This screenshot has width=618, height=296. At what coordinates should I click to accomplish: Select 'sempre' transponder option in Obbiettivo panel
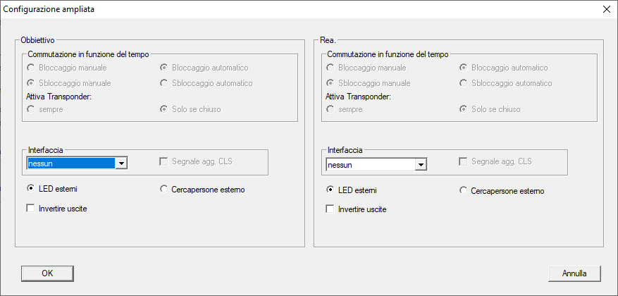click(x=31, y=109)
